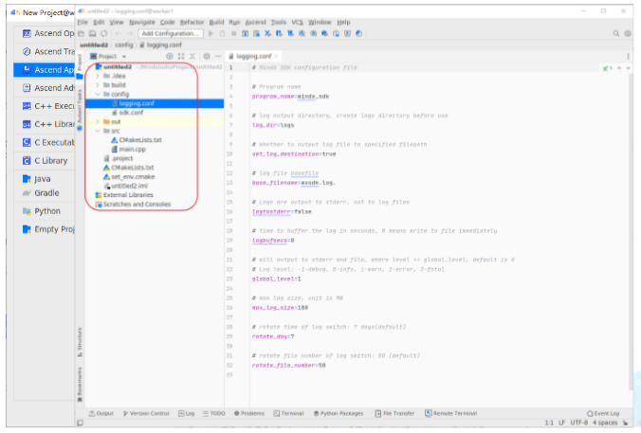641x433 pixels.
Task: Open the Navigate menu
Action: tap(142, 22)
